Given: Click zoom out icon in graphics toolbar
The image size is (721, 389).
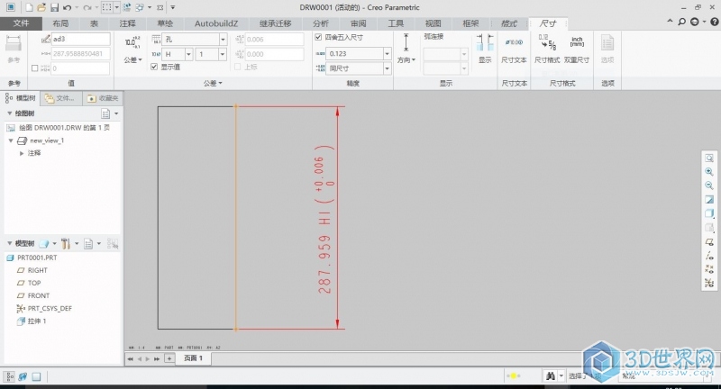Looking at the screenshot, I should coord(709,185).
